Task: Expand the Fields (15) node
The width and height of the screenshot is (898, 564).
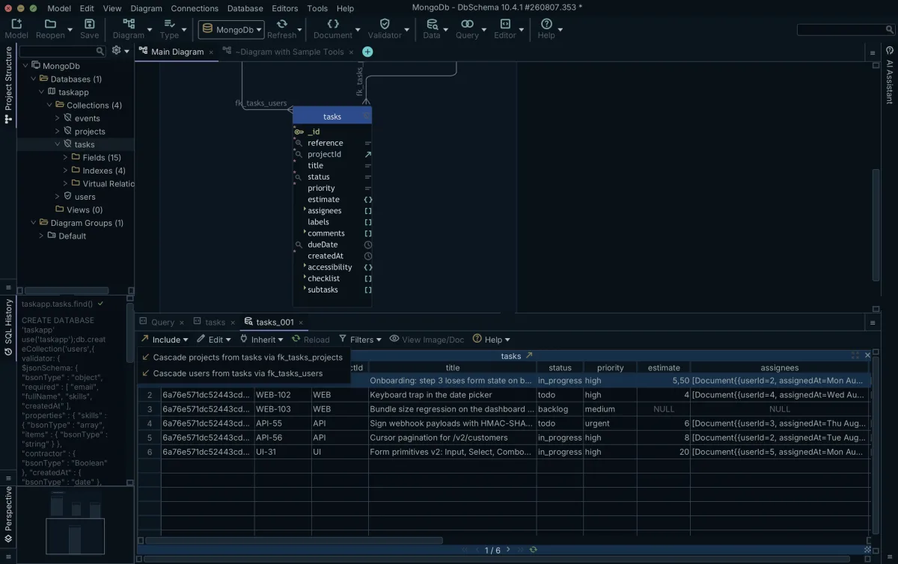Action: click(66, 158)
